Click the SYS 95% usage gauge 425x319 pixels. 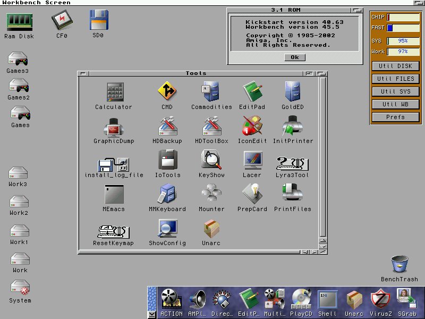[403, 41]
